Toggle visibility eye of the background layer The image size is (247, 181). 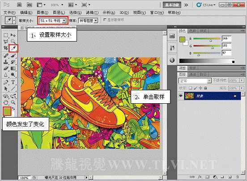pyautogui.click(x=181, y=96)
